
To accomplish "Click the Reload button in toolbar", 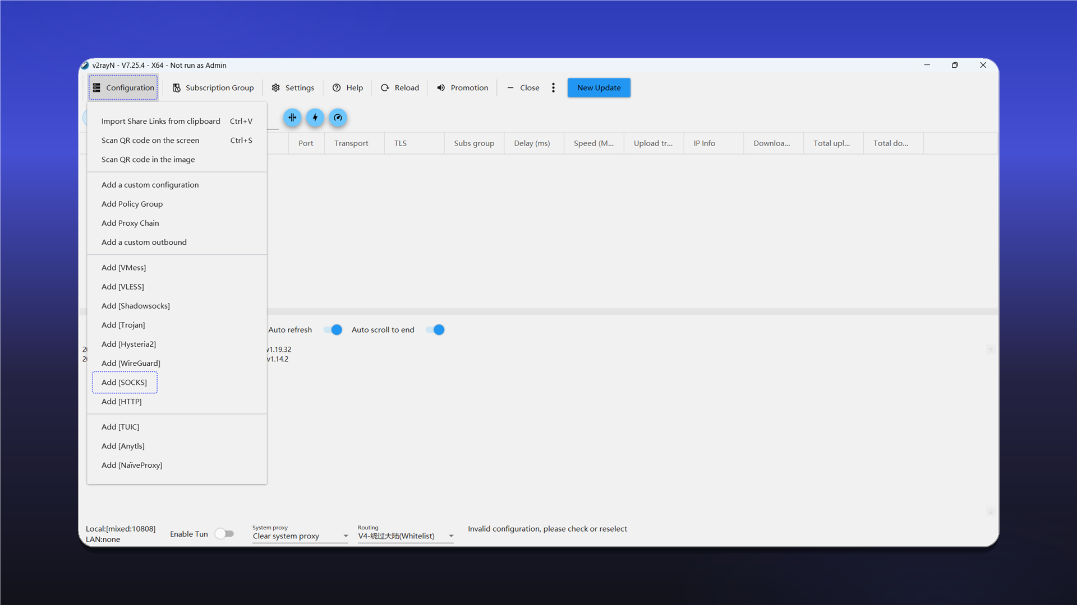I will point(400,88).
